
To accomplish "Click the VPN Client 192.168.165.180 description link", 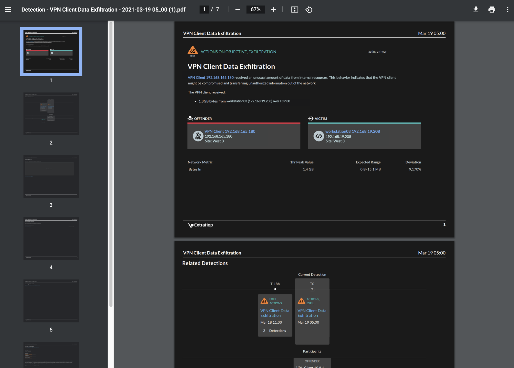I will point(211,78).
